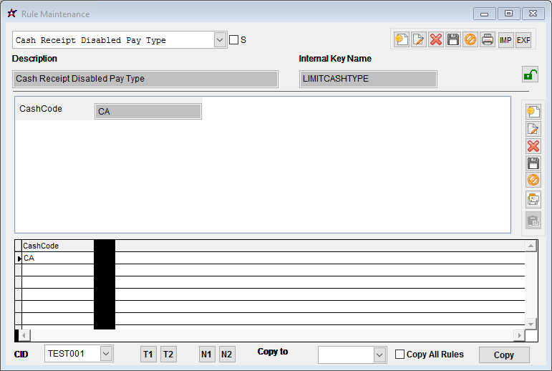Image resolution: width=552 pixels, height=371 pixels.
Task: Open the rule name dropdown list
Action: pos(220,40)
